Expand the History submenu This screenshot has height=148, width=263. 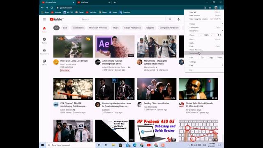(204, 24)
